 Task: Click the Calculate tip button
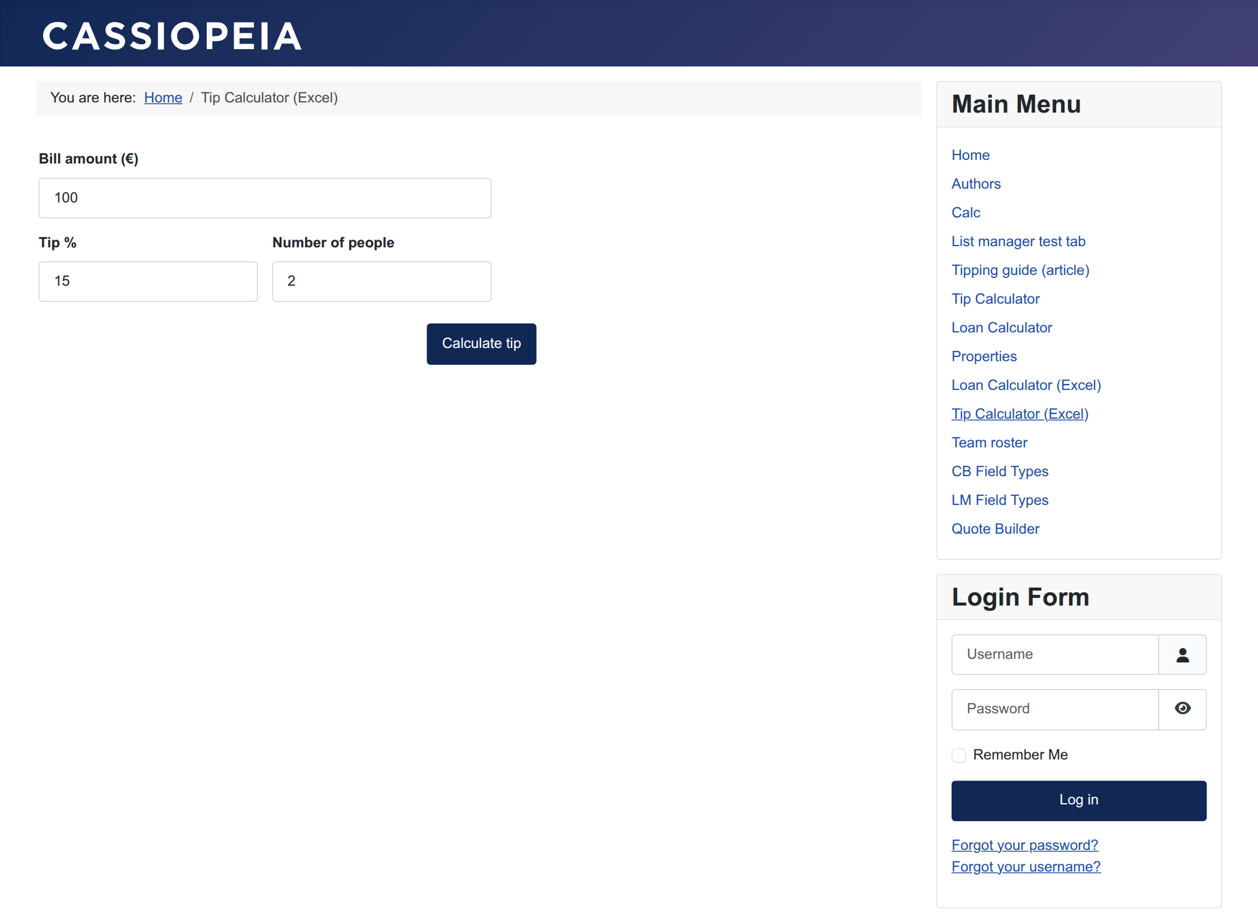(481, 344)
